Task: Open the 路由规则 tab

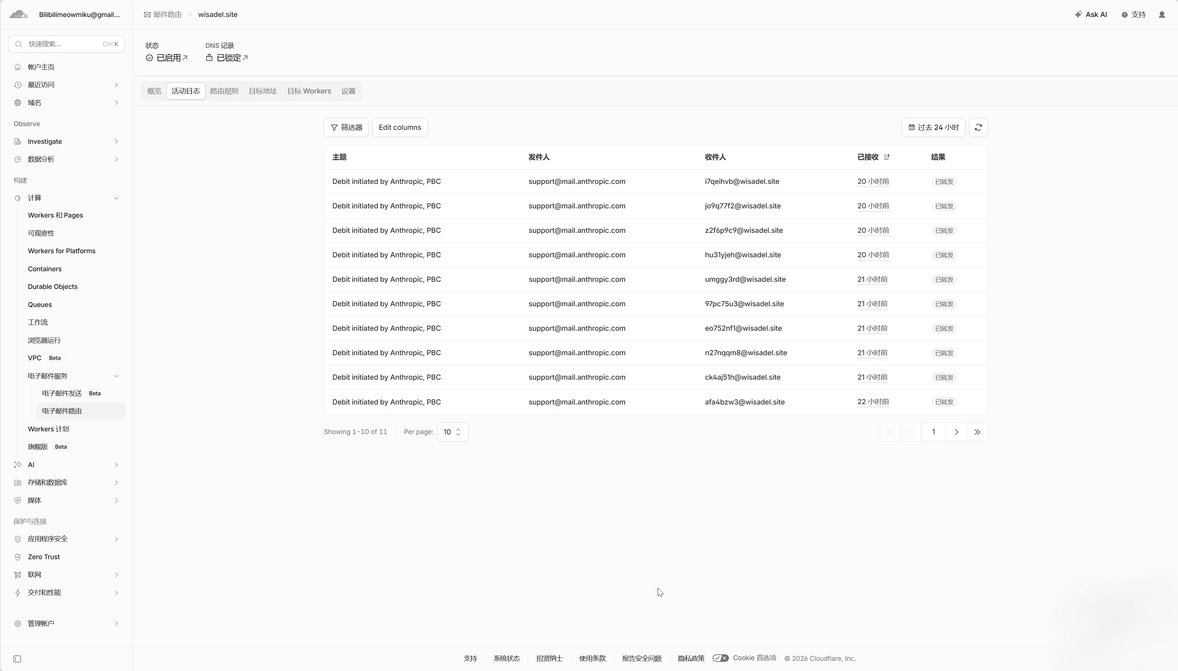Action: pos(224,91)
